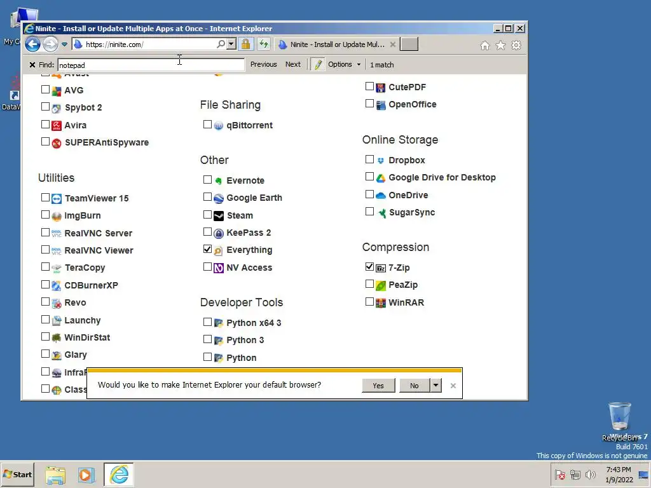This screenshot has width=651, height=488.
Task: Open Favorites star icon
Action: [501, 45]
